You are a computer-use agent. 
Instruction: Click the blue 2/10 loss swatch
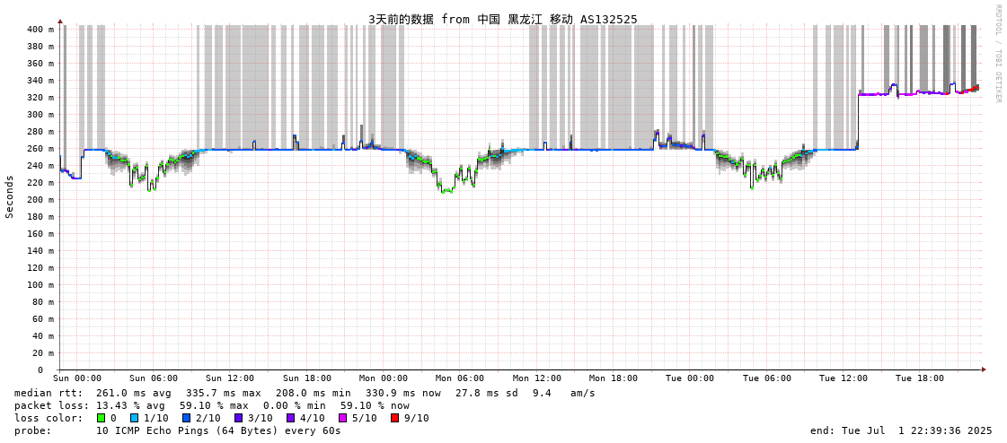(x=186, y=418)
